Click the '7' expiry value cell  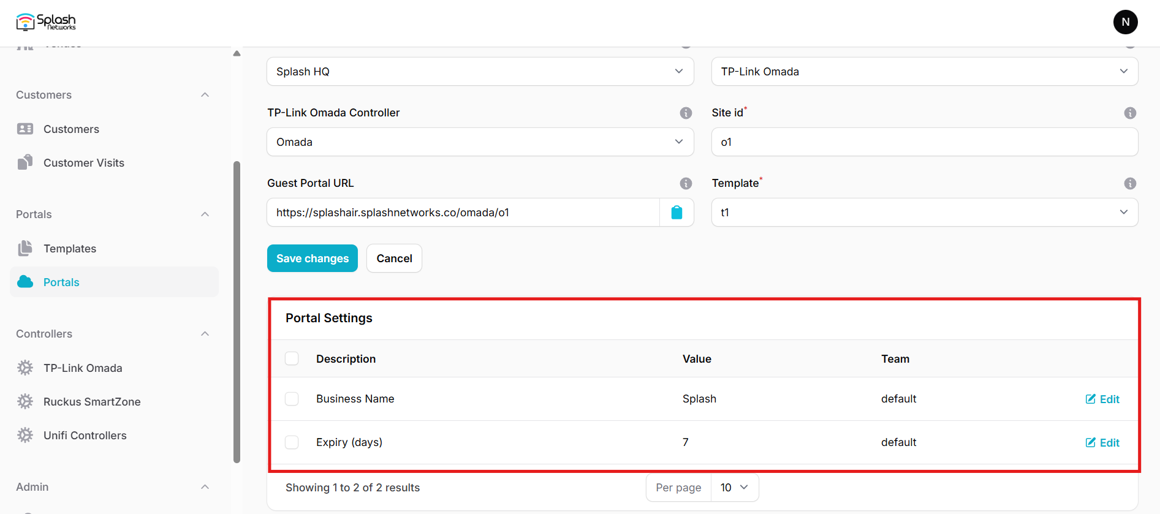click(x=686, y=442)
